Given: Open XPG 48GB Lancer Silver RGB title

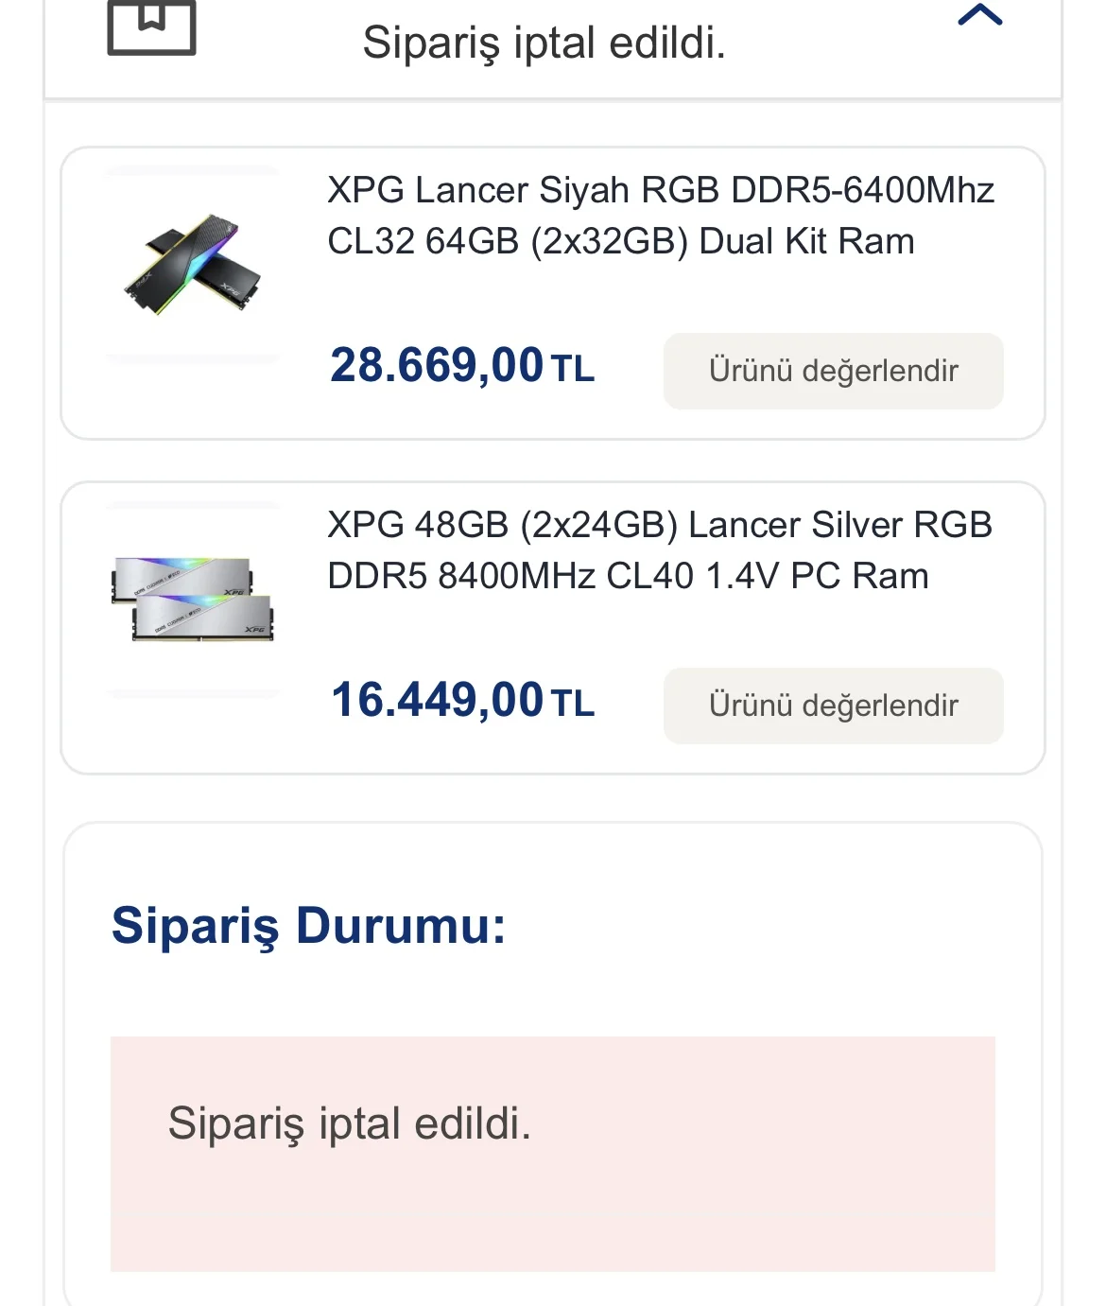Looking at the screenshot, I should [x=660, y=550].
